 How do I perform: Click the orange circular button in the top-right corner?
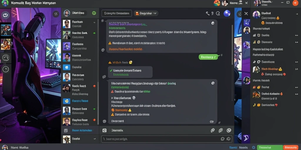295,3
